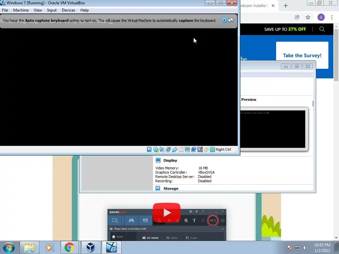
Task: Select the Videos tab in Bandicam
Action: point(172,238)
